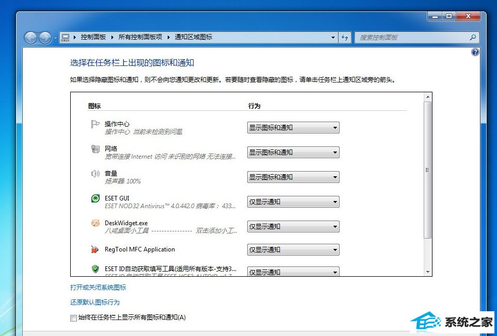The height and width of the screenshot is (336, 497).
Task: Navigate to 控制面板 breadcrumb
Action: coord(93,37)
